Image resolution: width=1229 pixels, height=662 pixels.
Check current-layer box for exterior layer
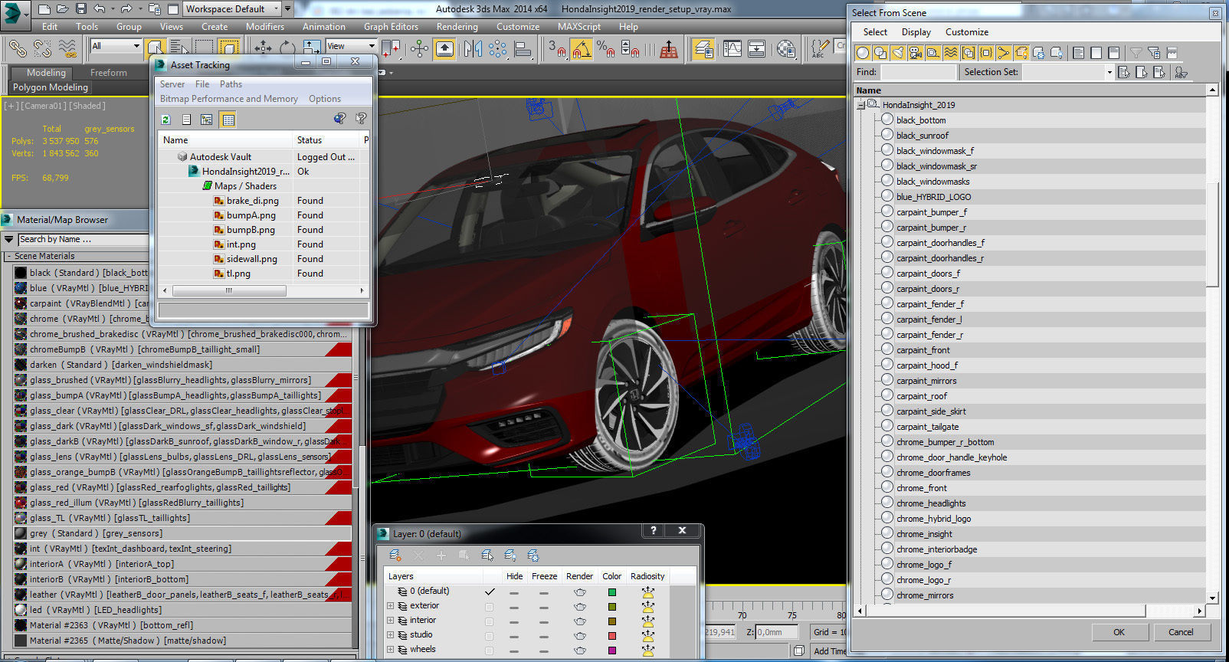[x=490, y=607]
